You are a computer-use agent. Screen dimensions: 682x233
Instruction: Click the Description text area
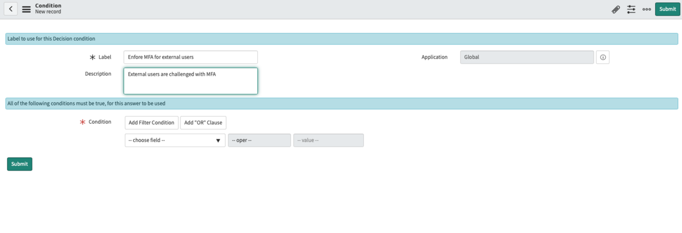[x=191, y=81]
